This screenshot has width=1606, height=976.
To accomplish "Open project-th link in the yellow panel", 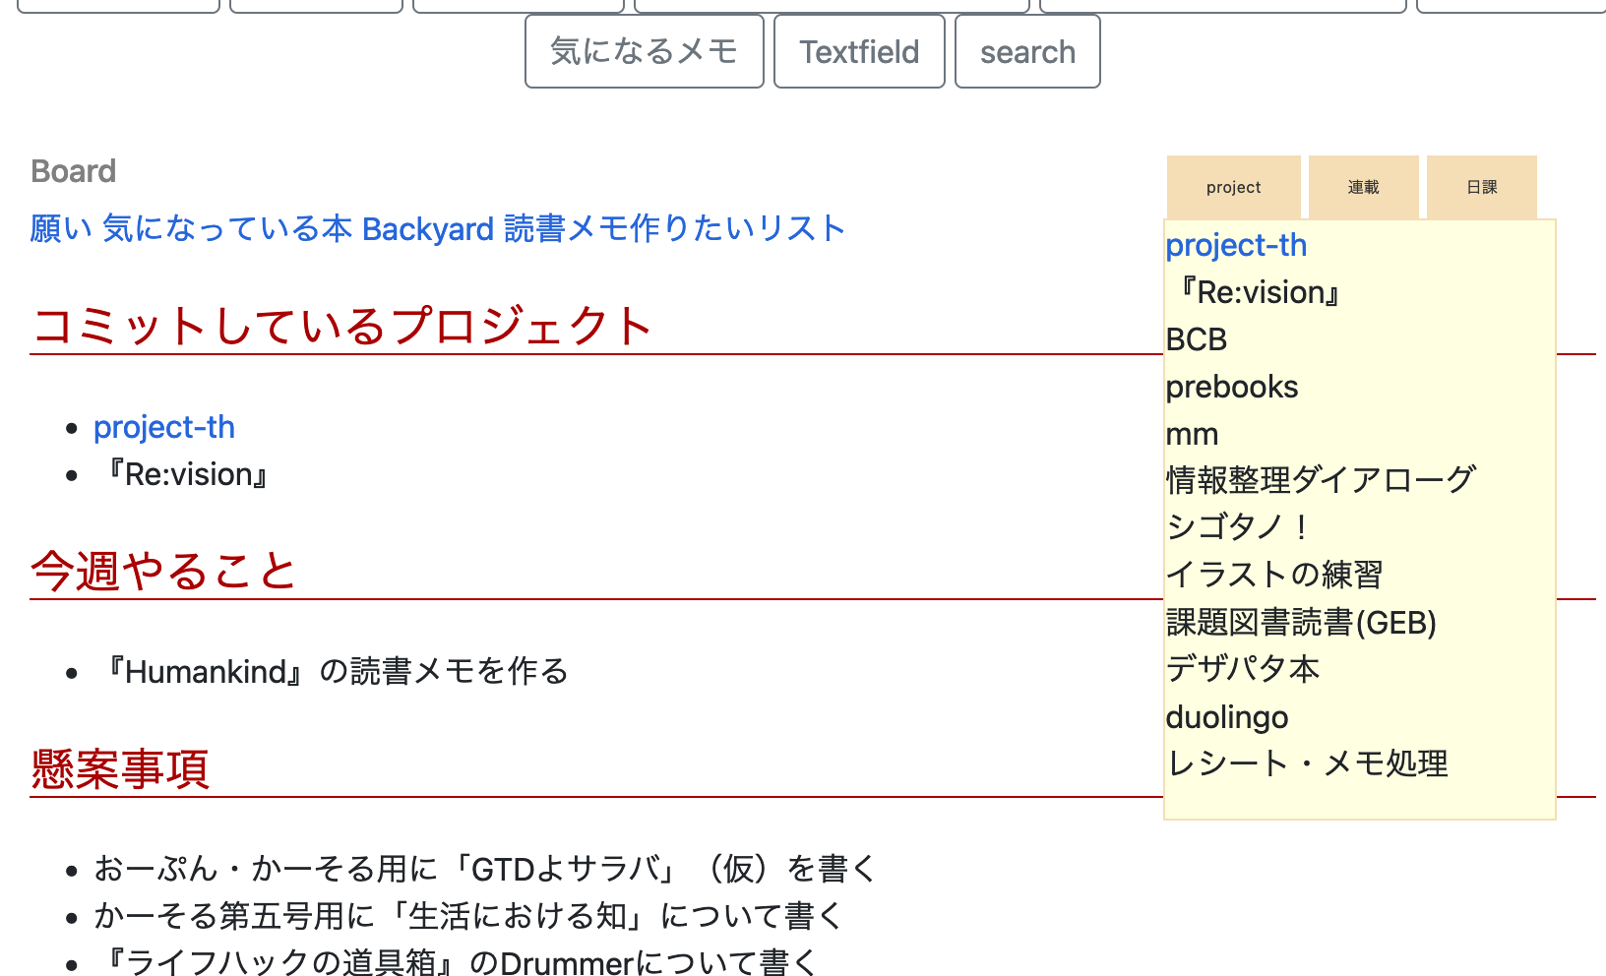I will [1237, 245].
